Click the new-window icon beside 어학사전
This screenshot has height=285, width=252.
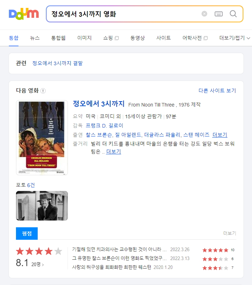click(205, 38)
